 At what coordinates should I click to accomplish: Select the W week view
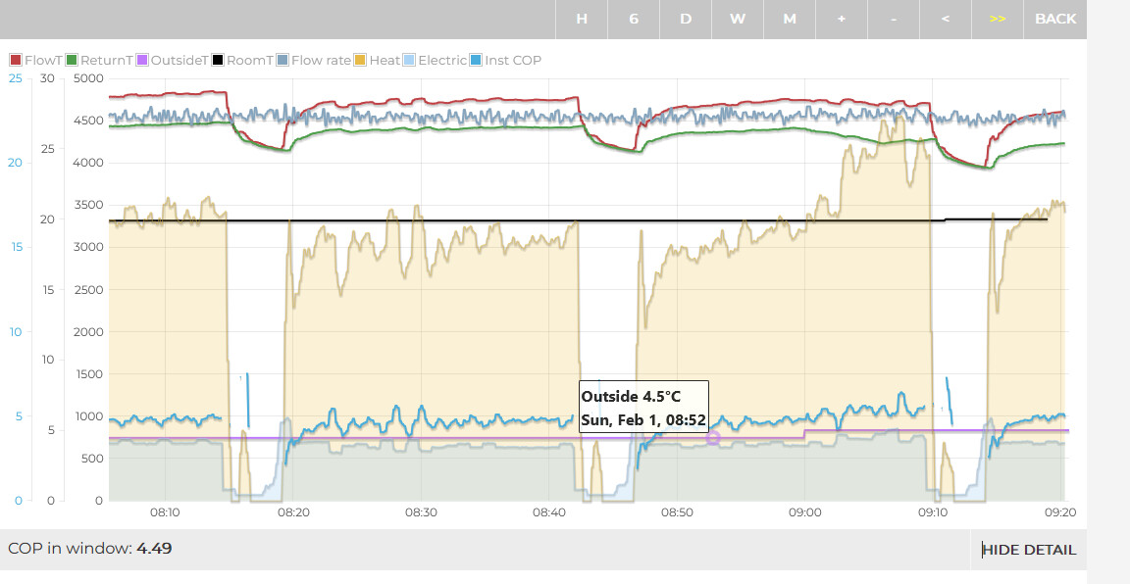pos(738,19)
